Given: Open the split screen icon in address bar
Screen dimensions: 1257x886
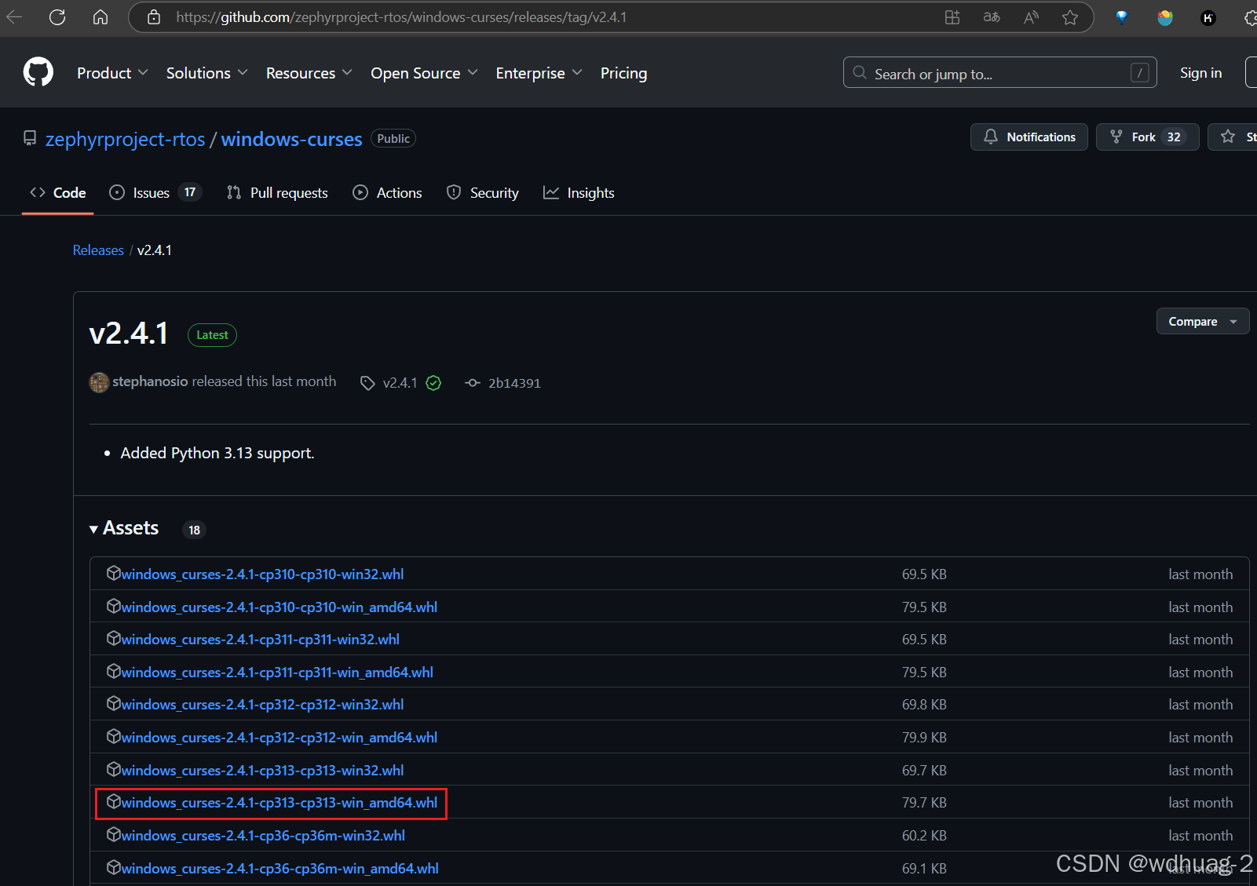Looking at the screenshot, I should [952, 16].
